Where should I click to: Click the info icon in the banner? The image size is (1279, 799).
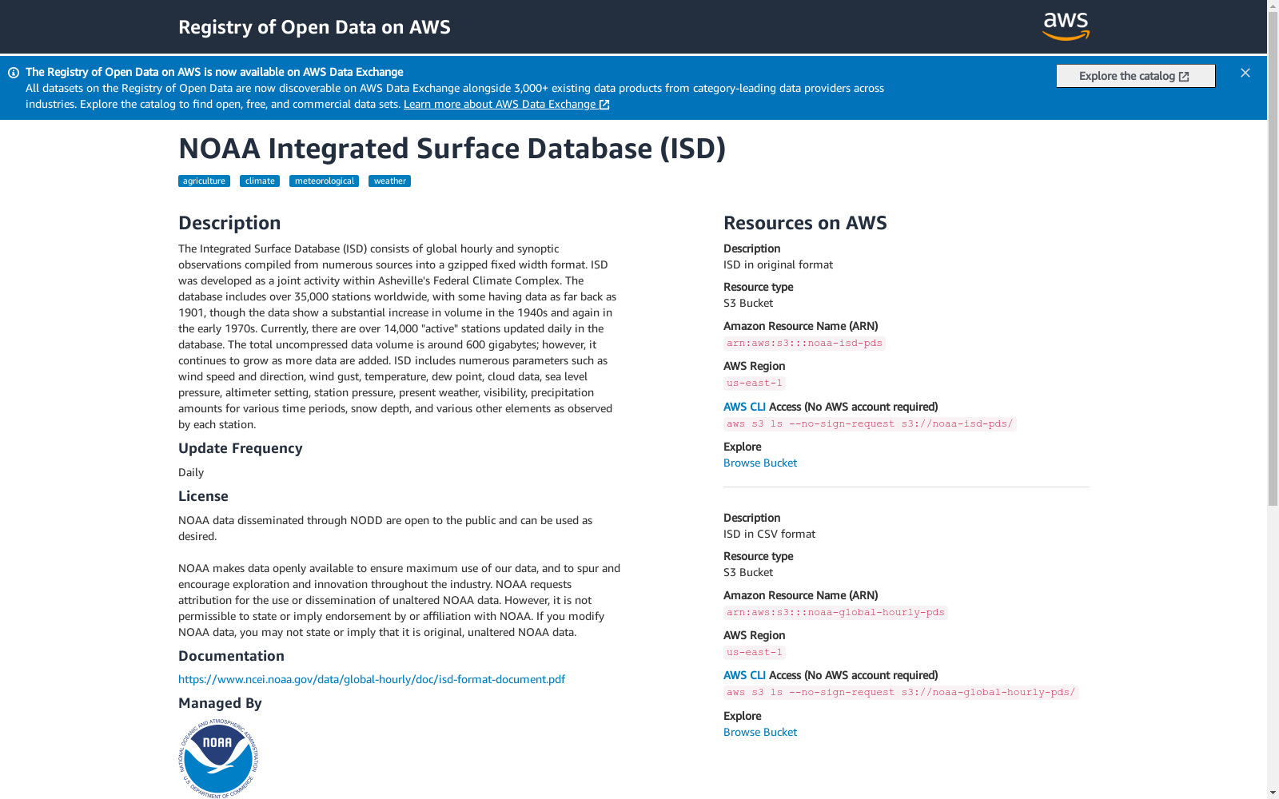(x=14, y=73)
